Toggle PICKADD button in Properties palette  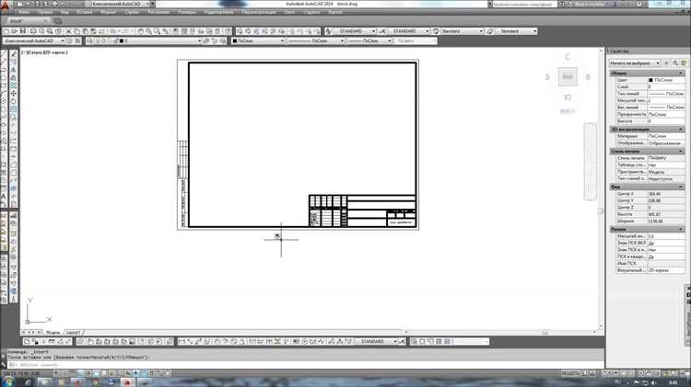point(667,63)
